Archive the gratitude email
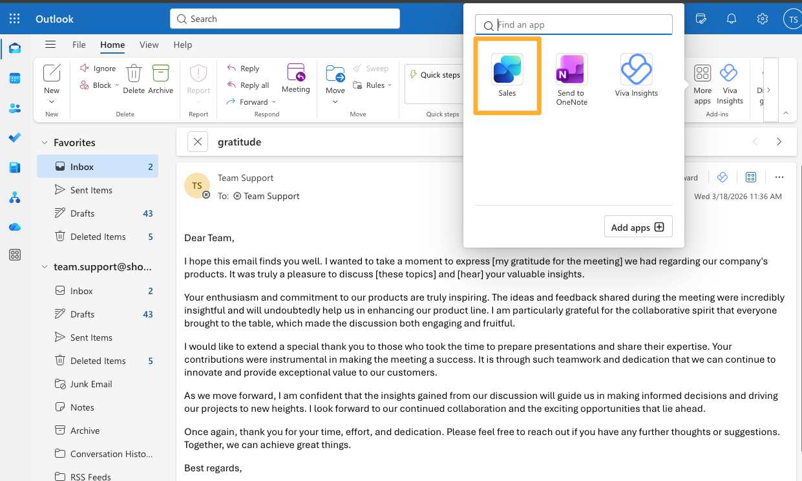Viewport: 802px width, 481px height. click(x=161, y=78)
